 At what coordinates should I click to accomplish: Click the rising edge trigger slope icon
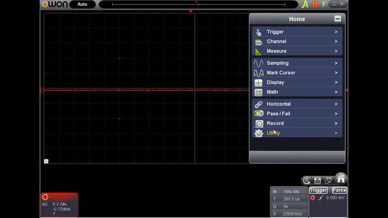[x=321, y=198]
